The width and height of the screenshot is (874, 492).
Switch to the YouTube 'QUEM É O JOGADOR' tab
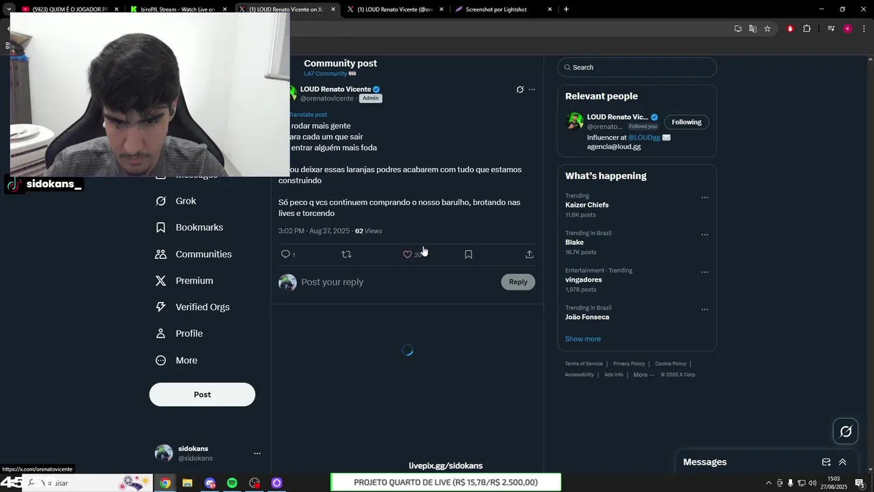(x=70, y=10)
